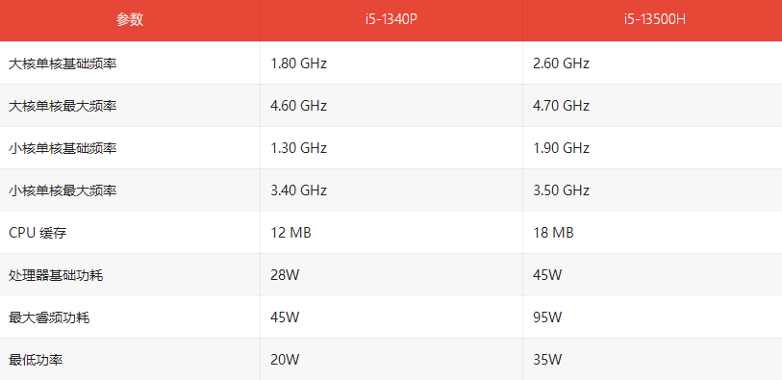Click the 20W minimum power cell

[x=285, y=360]
